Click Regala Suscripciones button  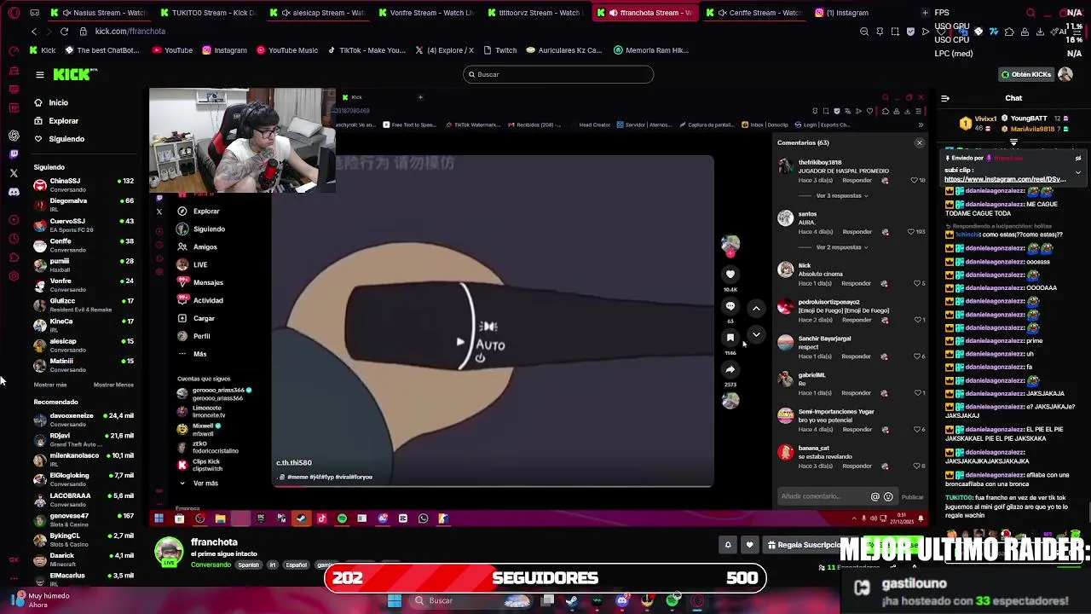pyautogui.click(x=803, y=545)
